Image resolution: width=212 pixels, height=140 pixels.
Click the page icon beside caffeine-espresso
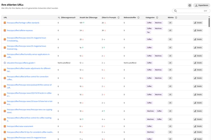click(5, 30)
